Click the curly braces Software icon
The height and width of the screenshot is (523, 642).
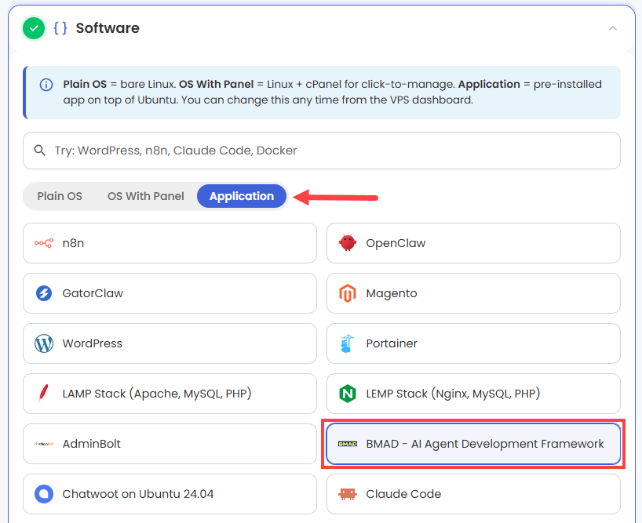coord(60,28)
